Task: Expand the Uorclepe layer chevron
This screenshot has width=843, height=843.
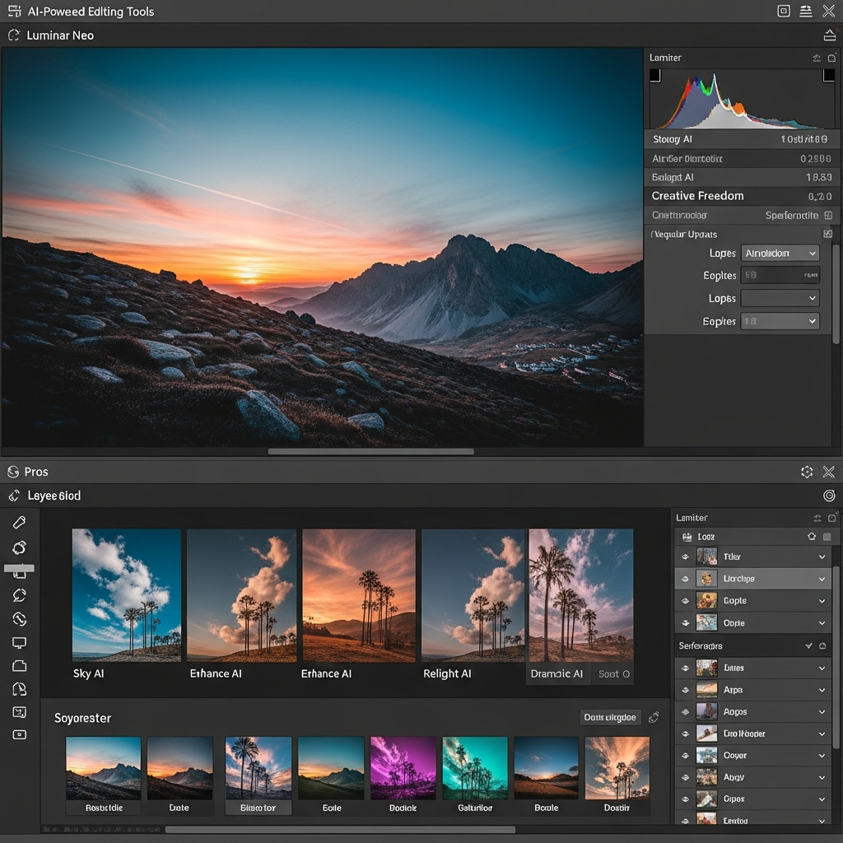Action: point(821,579)
